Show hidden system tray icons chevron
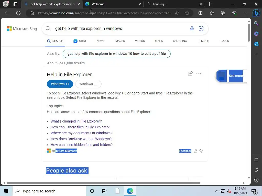Screen dimensions: 262x196 216,191
